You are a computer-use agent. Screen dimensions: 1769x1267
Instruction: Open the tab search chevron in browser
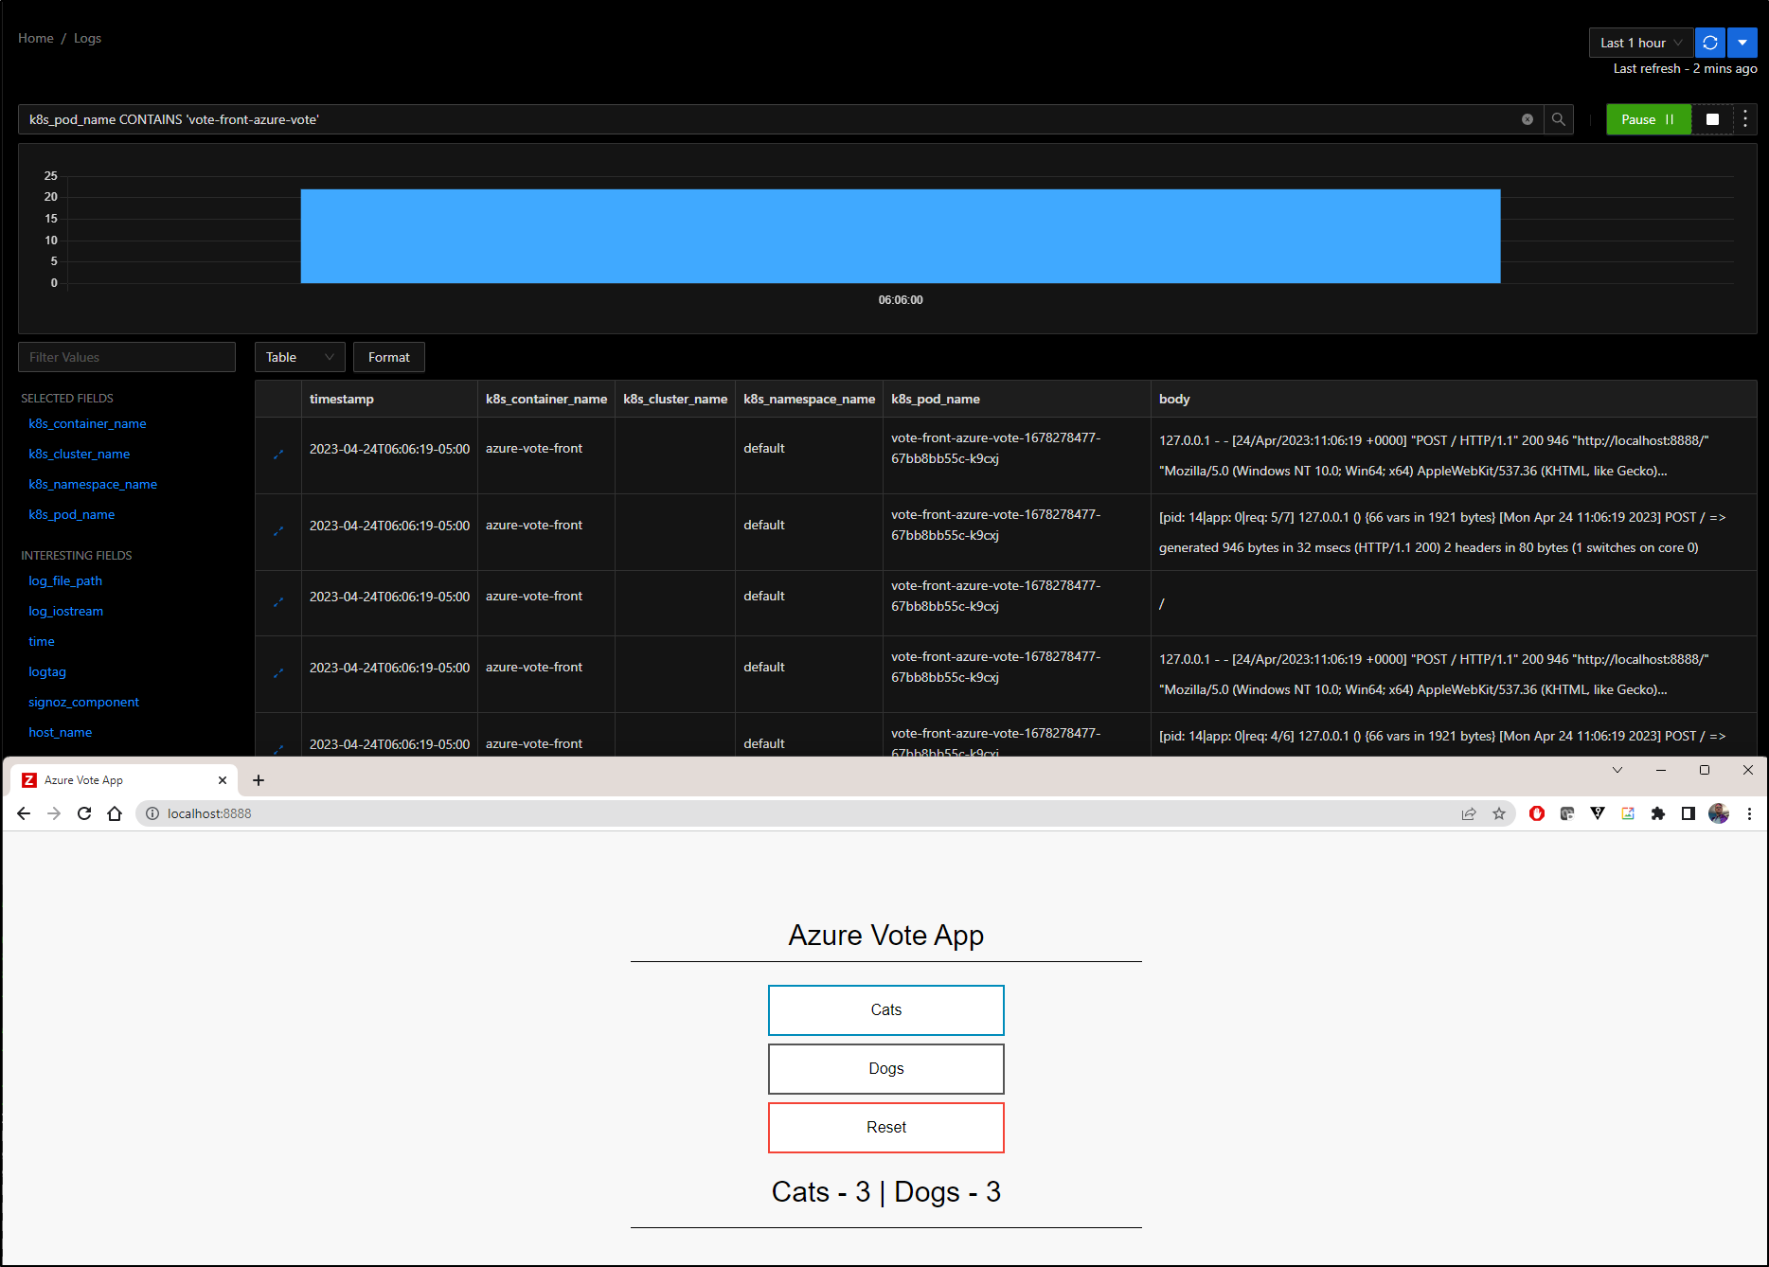click(x=1617, y=770)
